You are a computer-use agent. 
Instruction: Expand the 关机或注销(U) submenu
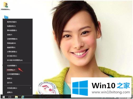(x=18, y=88)
